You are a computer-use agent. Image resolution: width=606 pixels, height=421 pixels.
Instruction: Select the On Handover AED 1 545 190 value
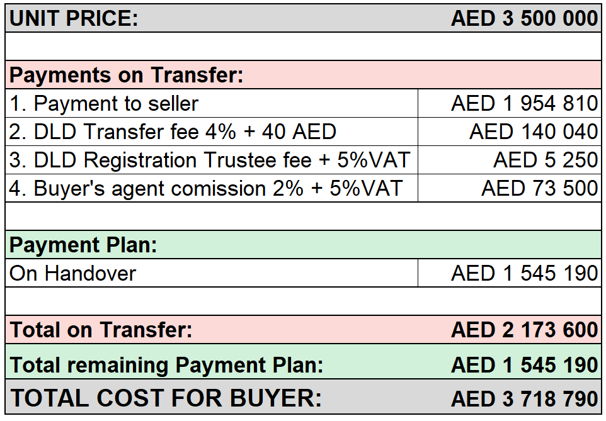tap(510, 273)
